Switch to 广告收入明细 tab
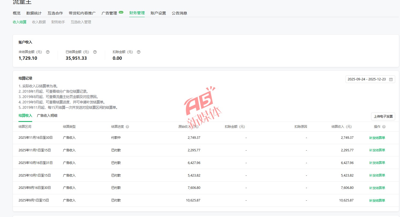 [x=47, y=115]
